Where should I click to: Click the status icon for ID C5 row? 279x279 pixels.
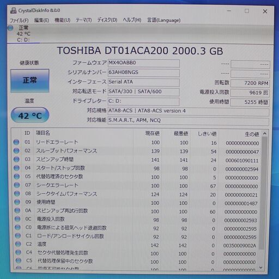(19, 261)
